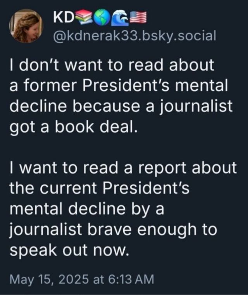
Task: Click the post timestamp May 15, 2025
Action: coord(49,279)
